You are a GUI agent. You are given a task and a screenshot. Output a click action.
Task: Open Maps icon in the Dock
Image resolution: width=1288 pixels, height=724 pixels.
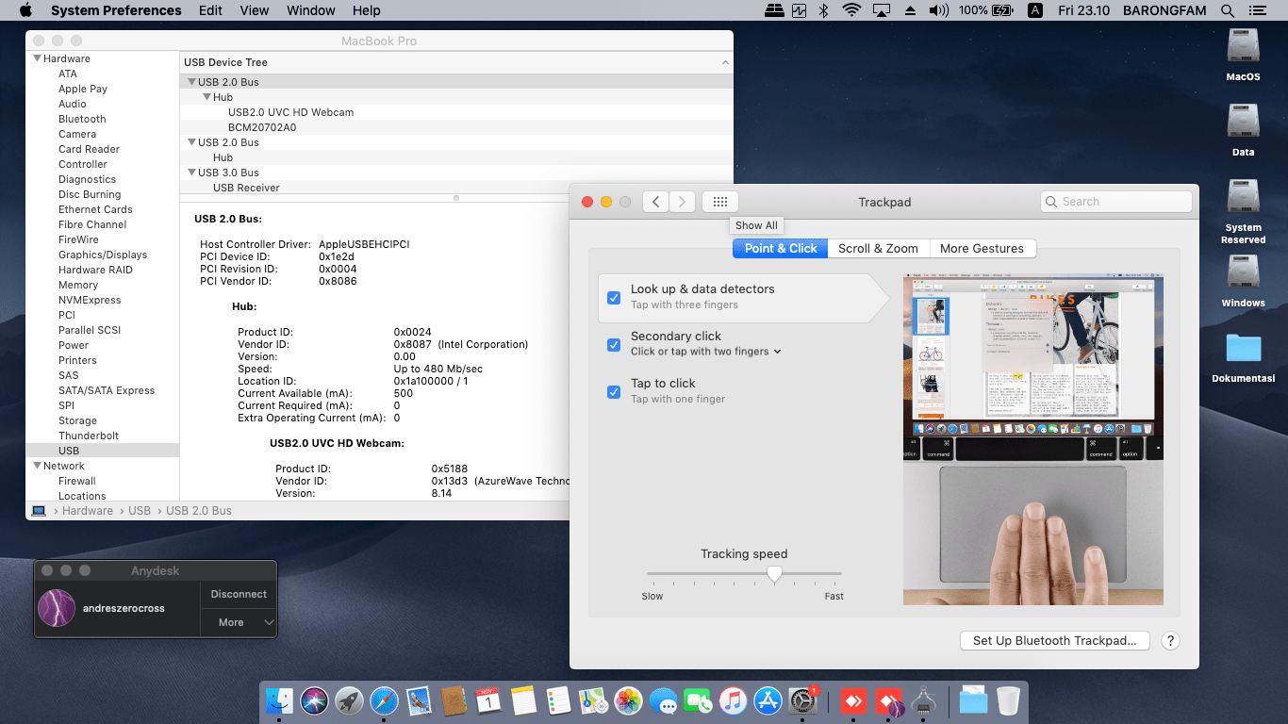(593, 700)
